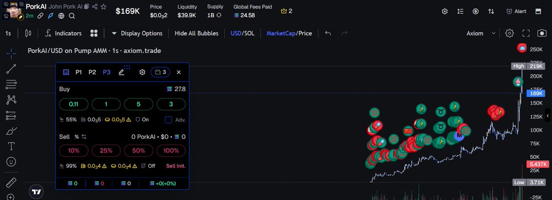The image size is (552, 200).
Task: Change the 1s timeframe interval
Action: tap(8, 33)
